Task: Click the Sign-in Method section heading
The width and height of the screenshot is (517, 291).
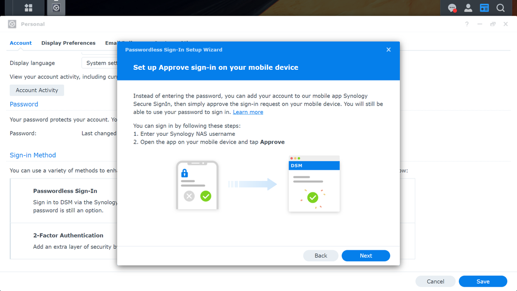Action: [x=32, y=155]
